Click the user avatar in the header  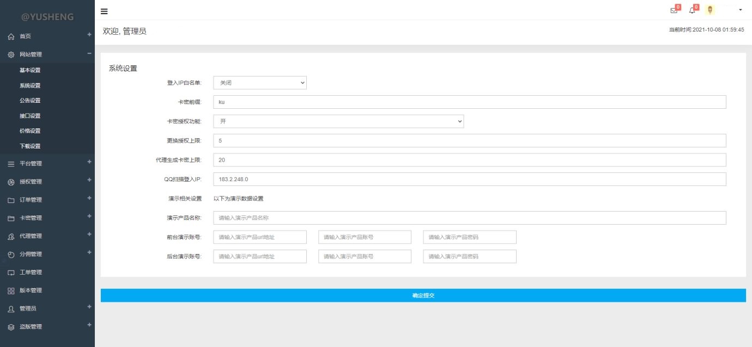pyautogui.click(x=710, y=10)
